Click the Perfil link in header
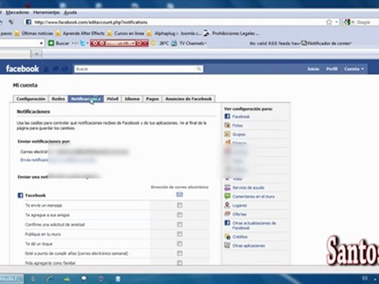Viewport: 379px width, 284px height. click(332, 69)
